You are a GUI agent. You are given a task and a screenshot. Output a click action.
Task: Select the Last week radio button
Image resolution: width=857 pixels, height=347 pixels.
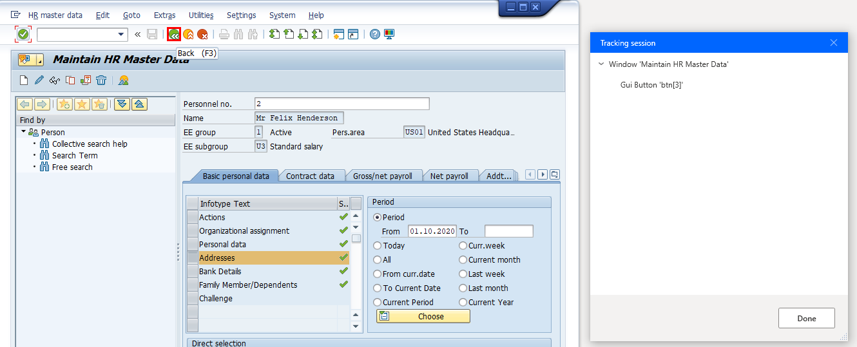pos(463,274)
